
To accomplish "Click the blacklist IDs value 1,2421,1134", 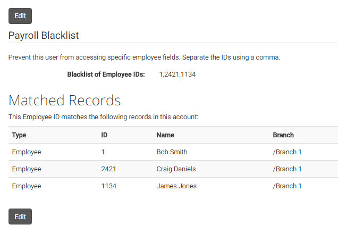I will tap(177, 74).
